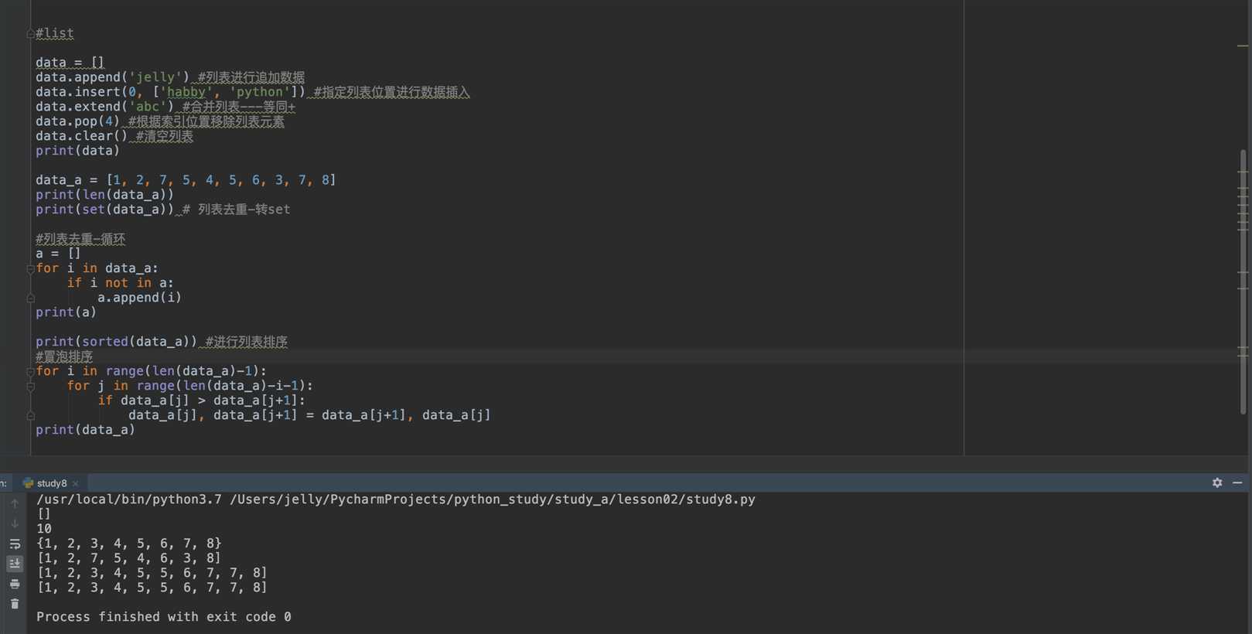This screenshot has width=1252, height=634.
Task: Click the top warning marker in error stripe
Action: click(1243, 46)
